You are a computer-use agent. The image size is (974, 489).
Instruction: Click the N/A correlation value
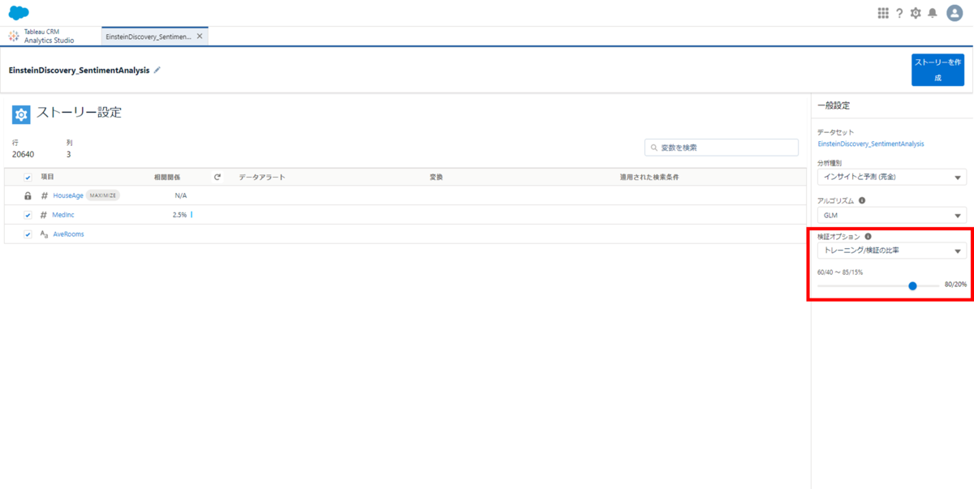pos(181,195)
